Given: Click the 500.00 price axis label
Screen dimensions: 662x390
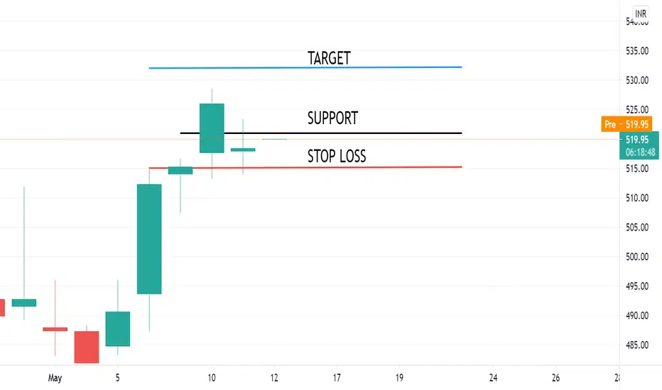Looking at the screenshot, I should pos(637,257).
